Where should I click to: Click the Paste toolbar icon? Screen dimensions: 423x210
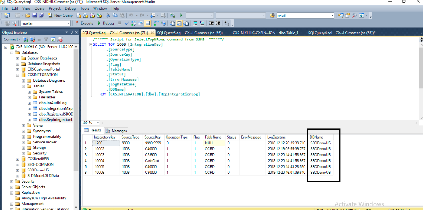(122, 15)
